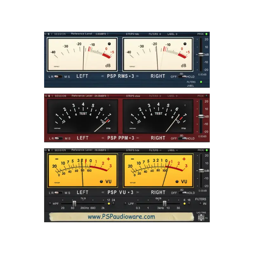Open Reference Level -24.00dBFS selector on PPM
The image size is (254, 254).
(x=102, y=96)
